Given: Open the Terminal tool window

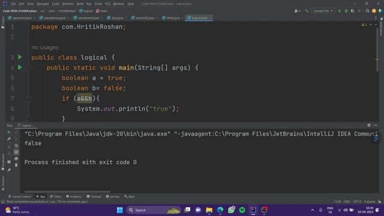Looking at the screenshot, I should tap(94, 196).
